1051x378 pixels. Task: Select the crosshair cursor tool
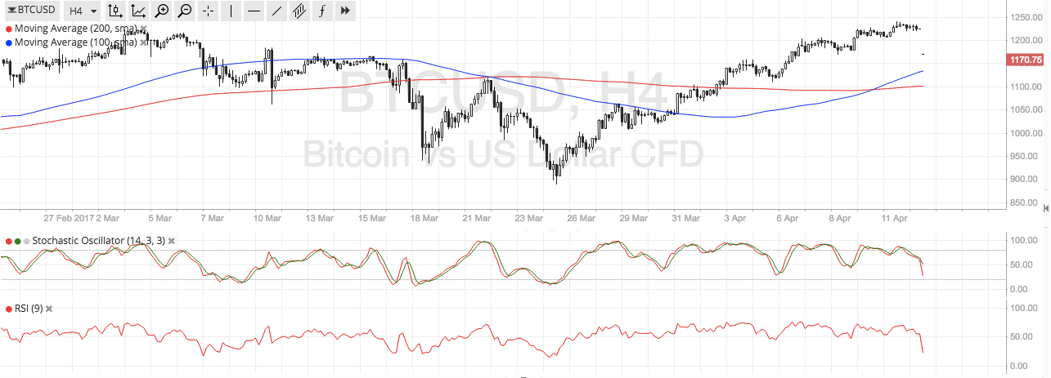[x=208, y=11]
